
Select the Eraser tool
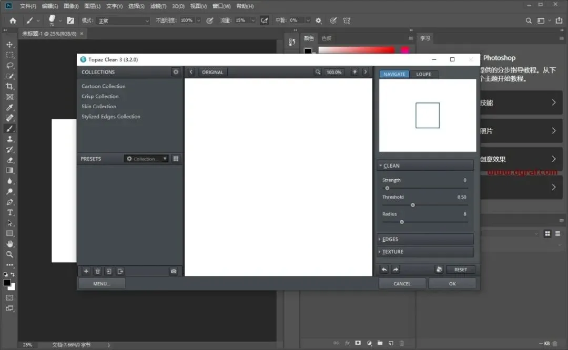coord(10,160)
